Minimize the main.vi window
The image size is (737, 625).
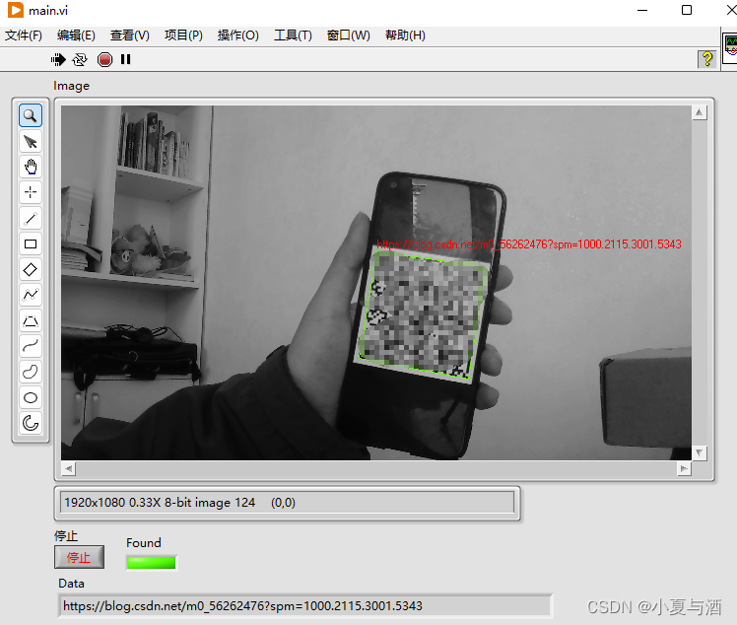(x=642, y=10)
